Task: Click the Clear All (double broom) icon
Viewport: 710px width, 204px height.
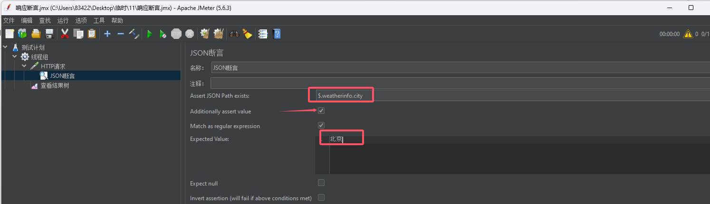Action: tap(219, 34)
